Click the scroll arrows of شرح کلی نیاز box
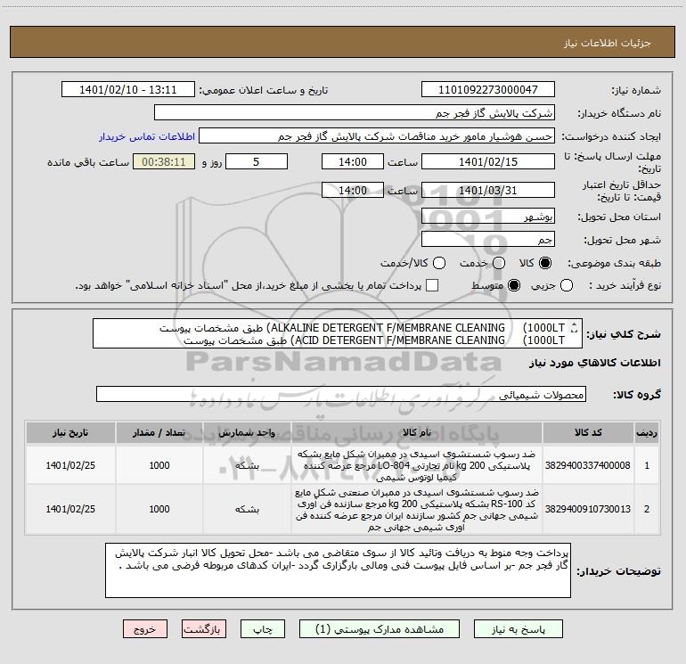686x664 pixels. pyautogui.click(x=575, y=327)
